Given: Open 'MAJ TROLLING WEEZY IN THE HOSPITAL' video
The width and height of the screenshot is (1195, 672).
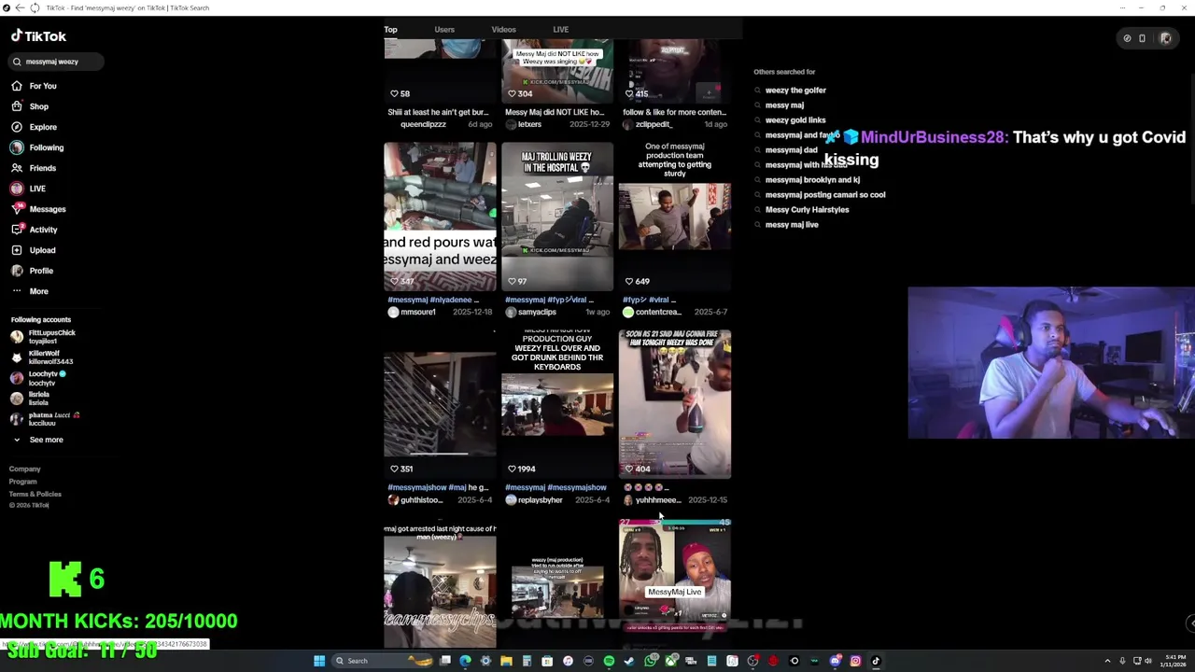Looking at the screenshot, I should pos(557,217).
